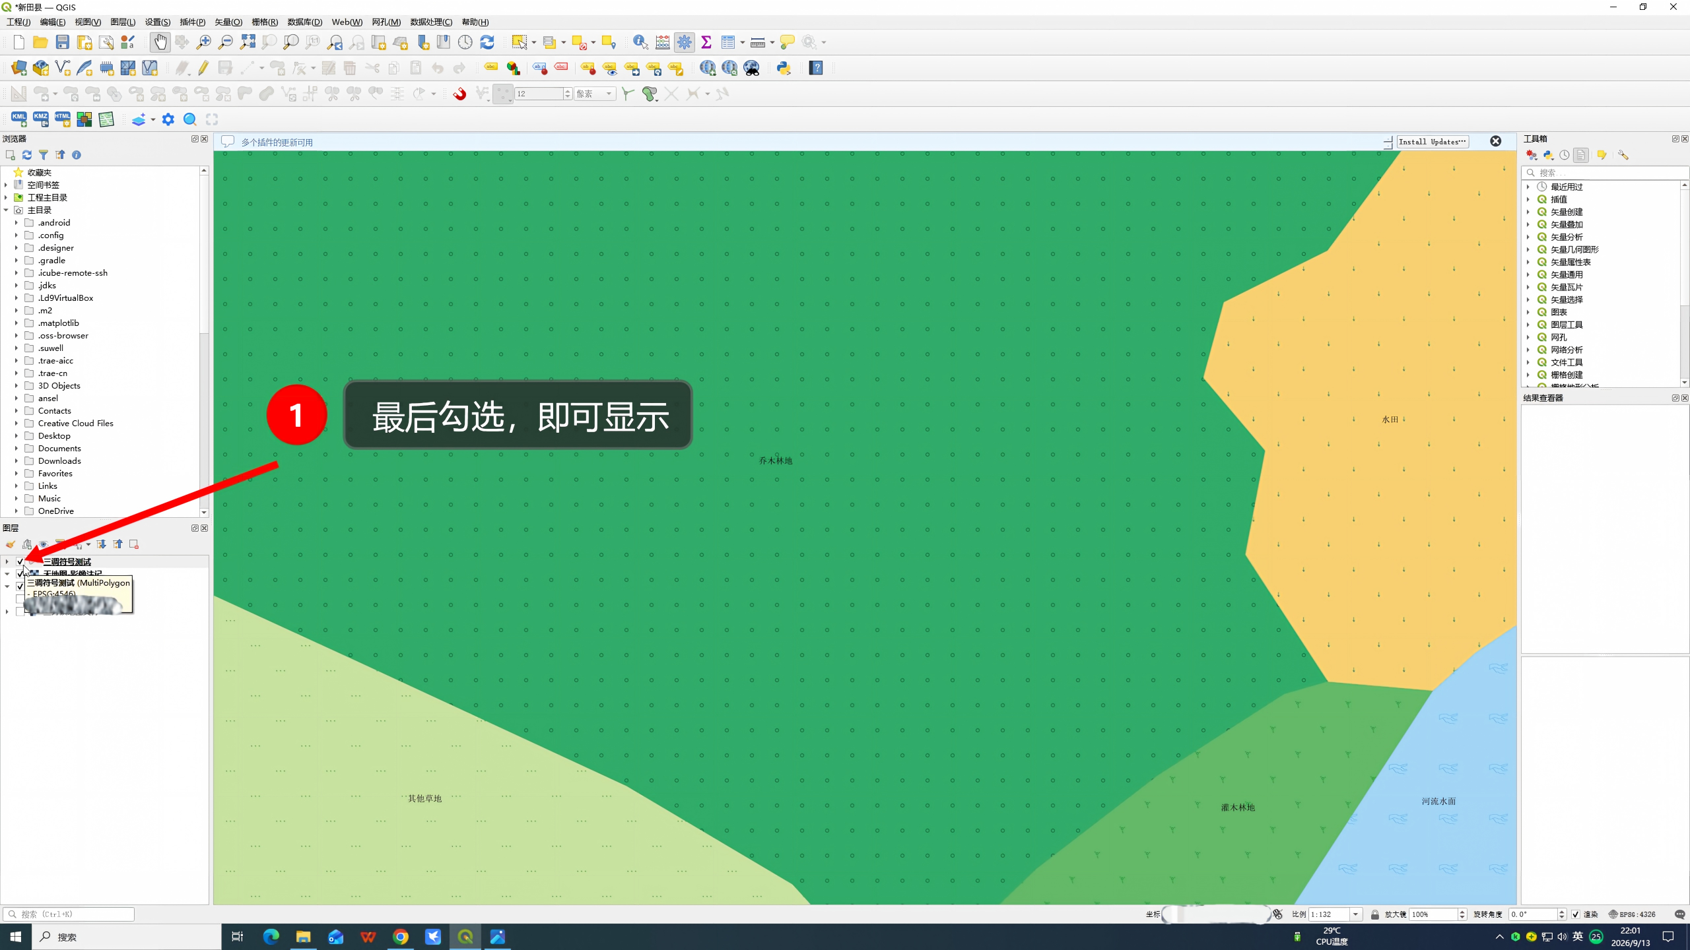This screenshot has width=1690, height=950.
Task: Remove selected layer icon in Layers panel
Action: (x=134, y=544)
